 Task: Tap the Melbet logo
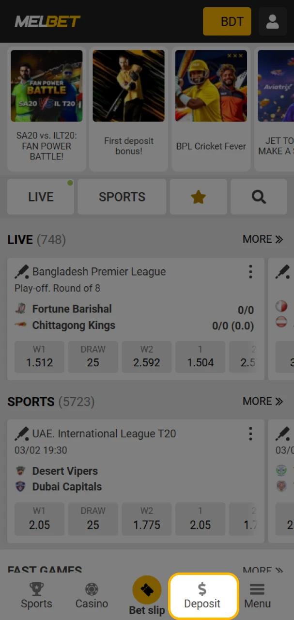click(x=47, y=21)
